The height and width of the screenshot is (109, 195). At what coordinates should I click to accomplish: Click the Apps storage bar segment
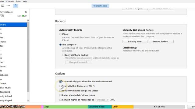click(x=66, y=107)
